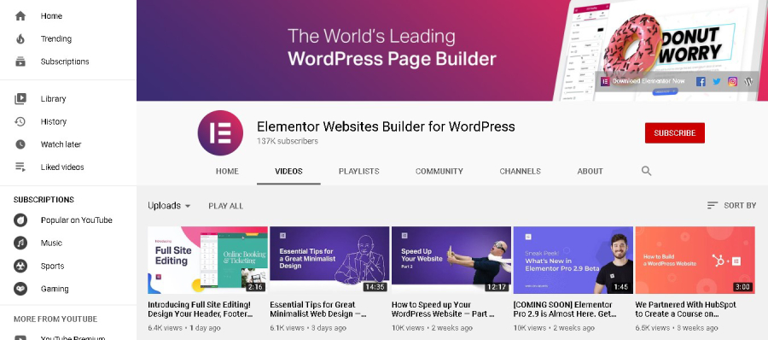
Task: Click the Music channel icon
Action: pyautogui.click(x=20, y=243)
